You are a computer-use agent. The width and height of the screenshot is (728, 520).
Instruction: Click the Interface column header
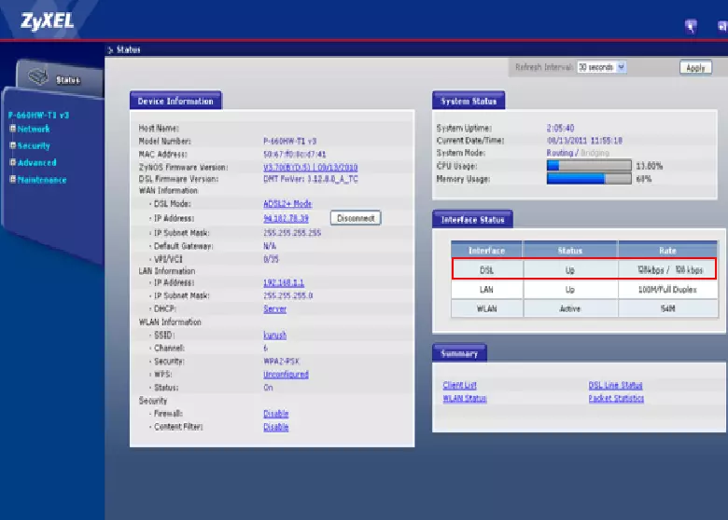[486, 251]
